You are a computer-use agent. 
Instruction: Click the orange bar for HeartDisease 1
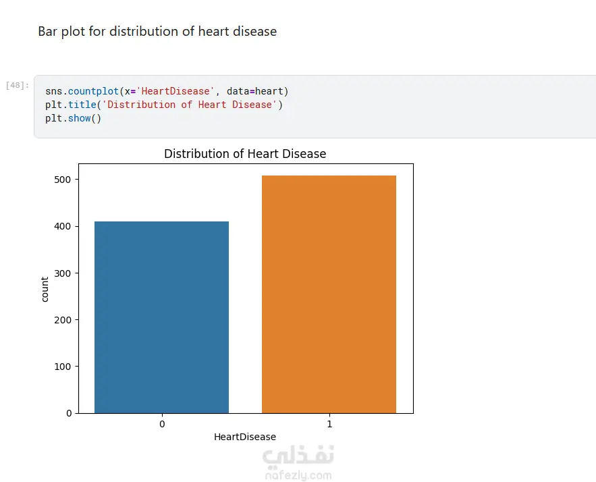click(x=329, y=294)
